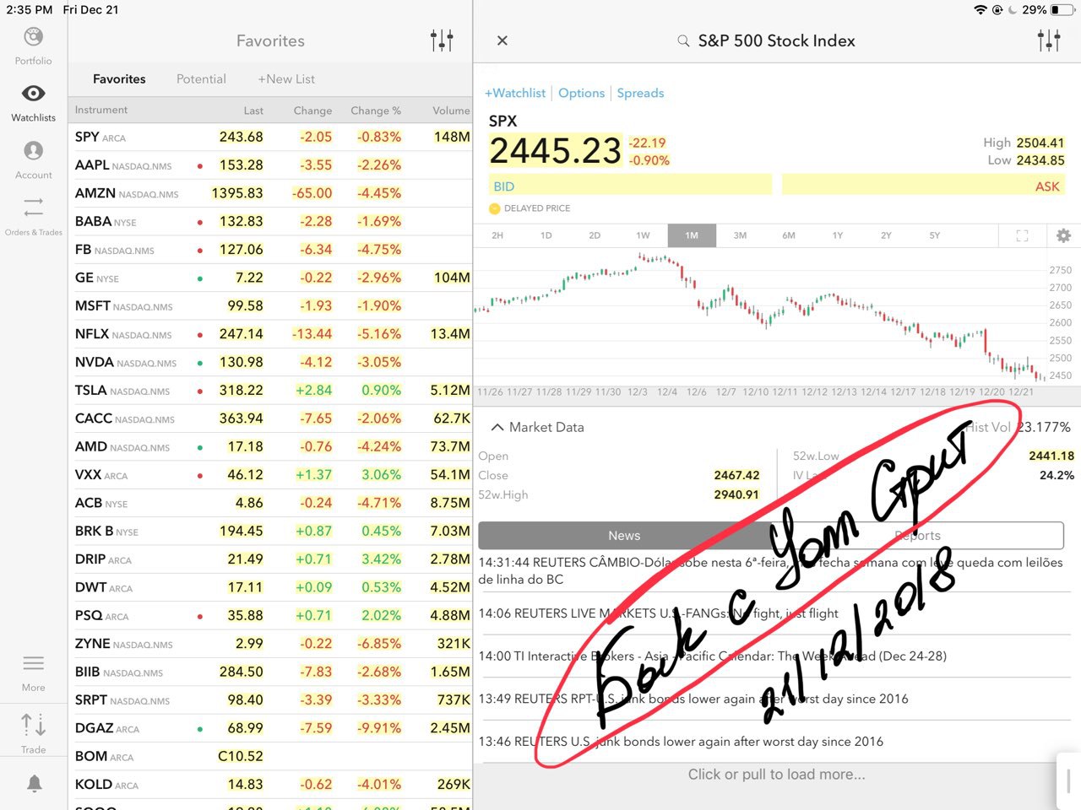Set chart range to 1D
Image resolution: width=1081 pixels, height=810 pixels.
546,235
